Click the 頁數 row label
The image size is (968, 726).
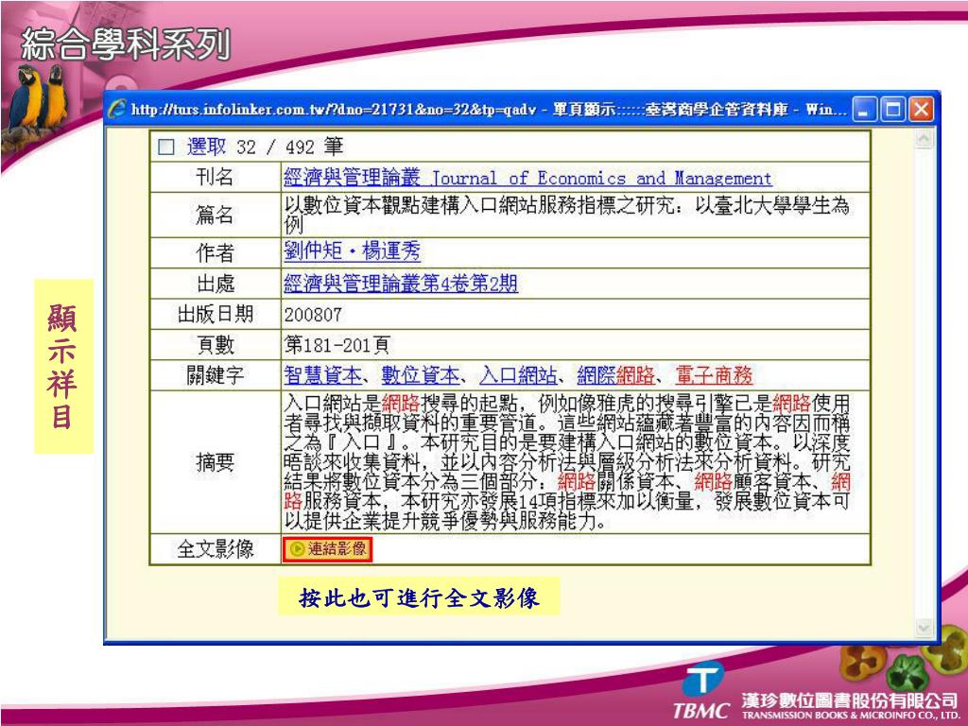tap(215, 344)
